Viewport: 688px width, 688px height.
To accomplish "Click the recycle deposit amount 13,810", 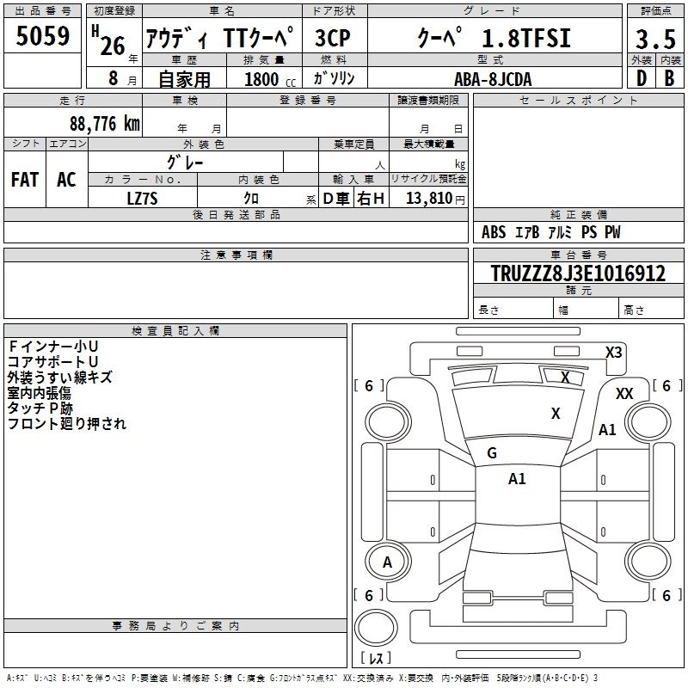I will click(x=428, y=198).
